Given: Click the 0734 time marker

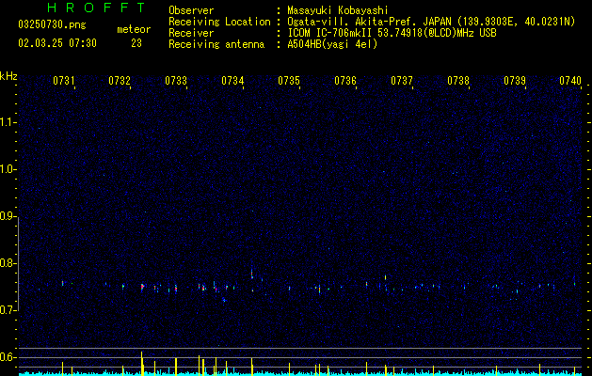Looking at the screenshot, I should click(232, 81).
